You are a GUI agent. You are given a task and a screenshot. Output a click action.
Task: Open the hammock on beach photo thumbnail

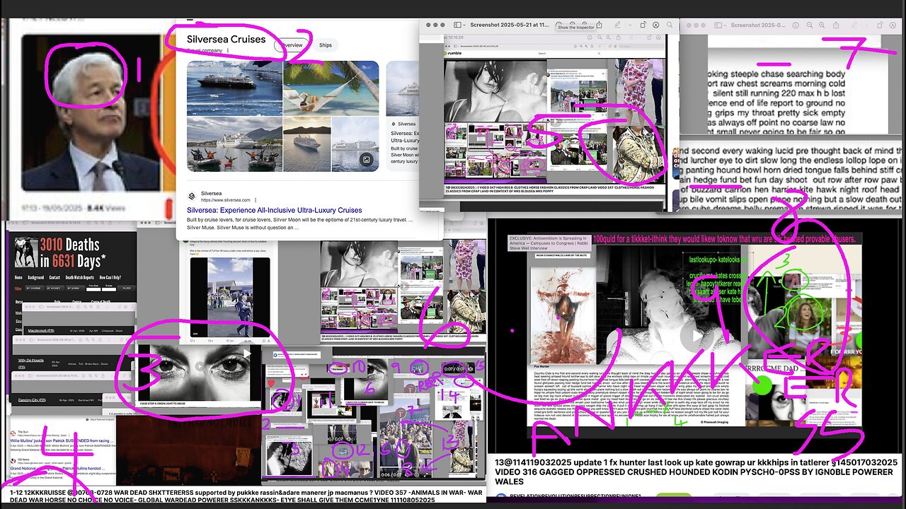tap(331, 88)
